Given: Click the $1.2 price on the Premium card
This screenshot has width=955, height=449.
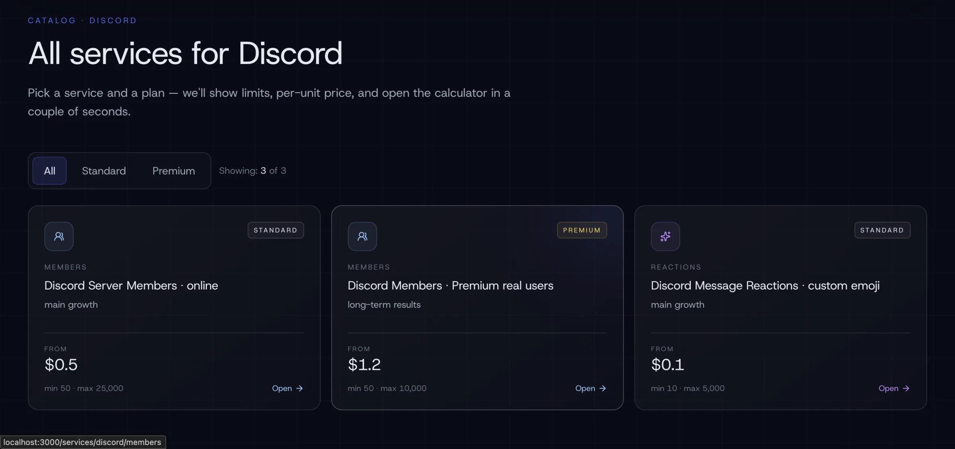Looking at the screenshot, I should coord(364,364).
